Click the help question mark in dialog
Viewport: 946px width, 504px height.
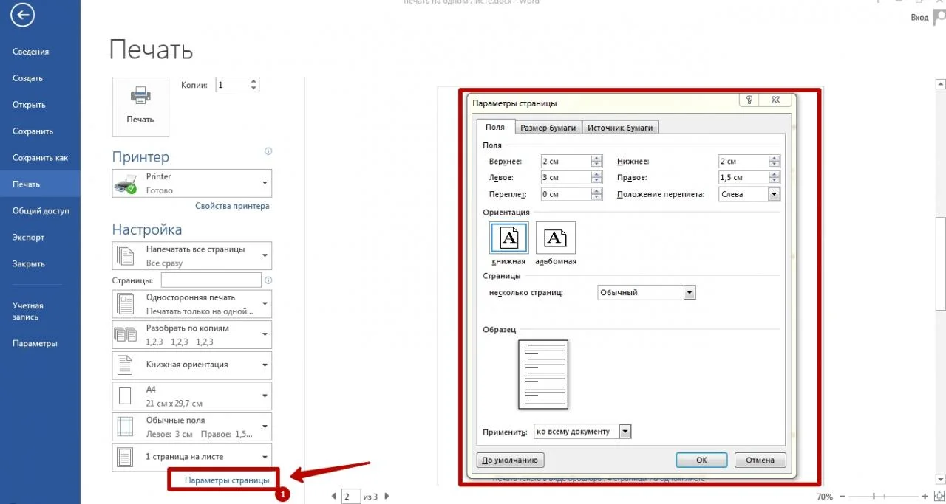(749, 100)
